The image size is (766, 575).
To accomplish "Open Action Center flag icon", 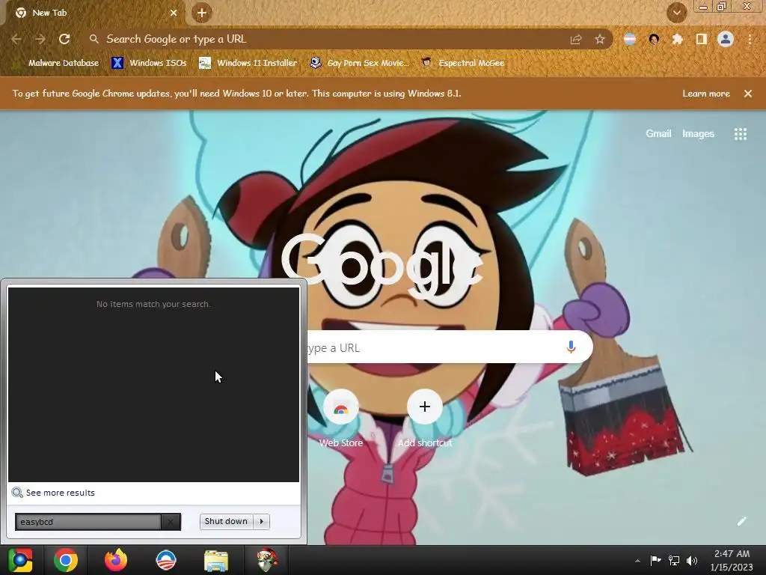I will (655, 560).
